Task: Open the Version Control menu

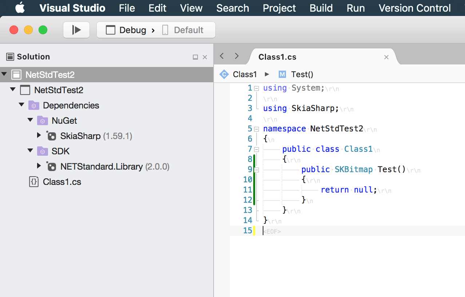Action: (414, 8)
